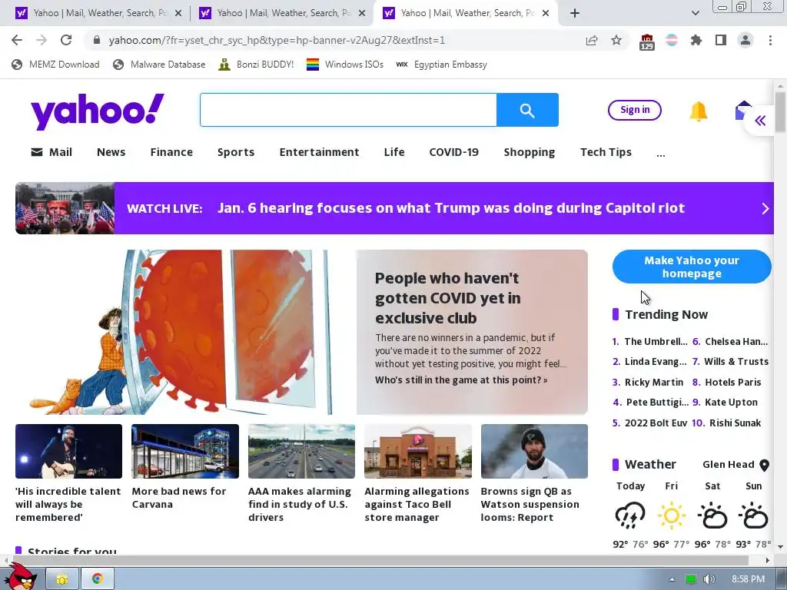Open Mail in the navigation bar

pos(51,152)
